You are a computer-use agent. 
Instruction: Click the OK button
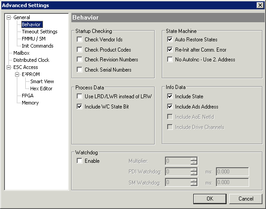pos(210,199)
